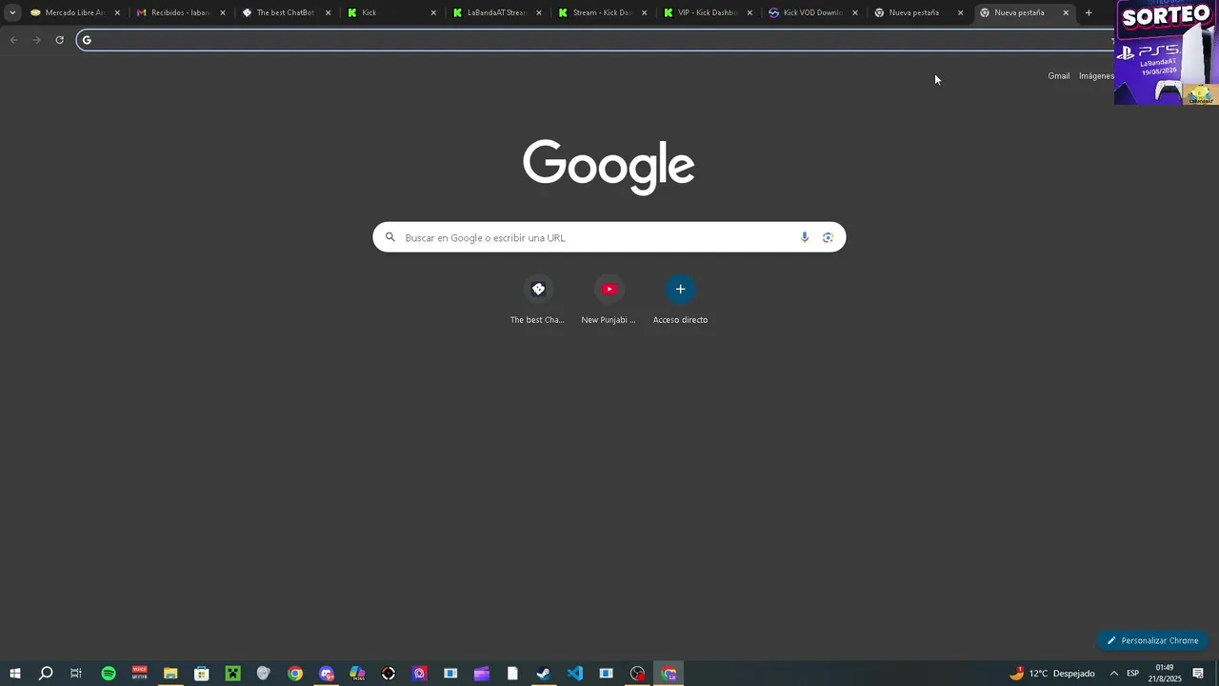Click the Google search input box
This screenshot has height=686, width=1219.
[609, 237]
